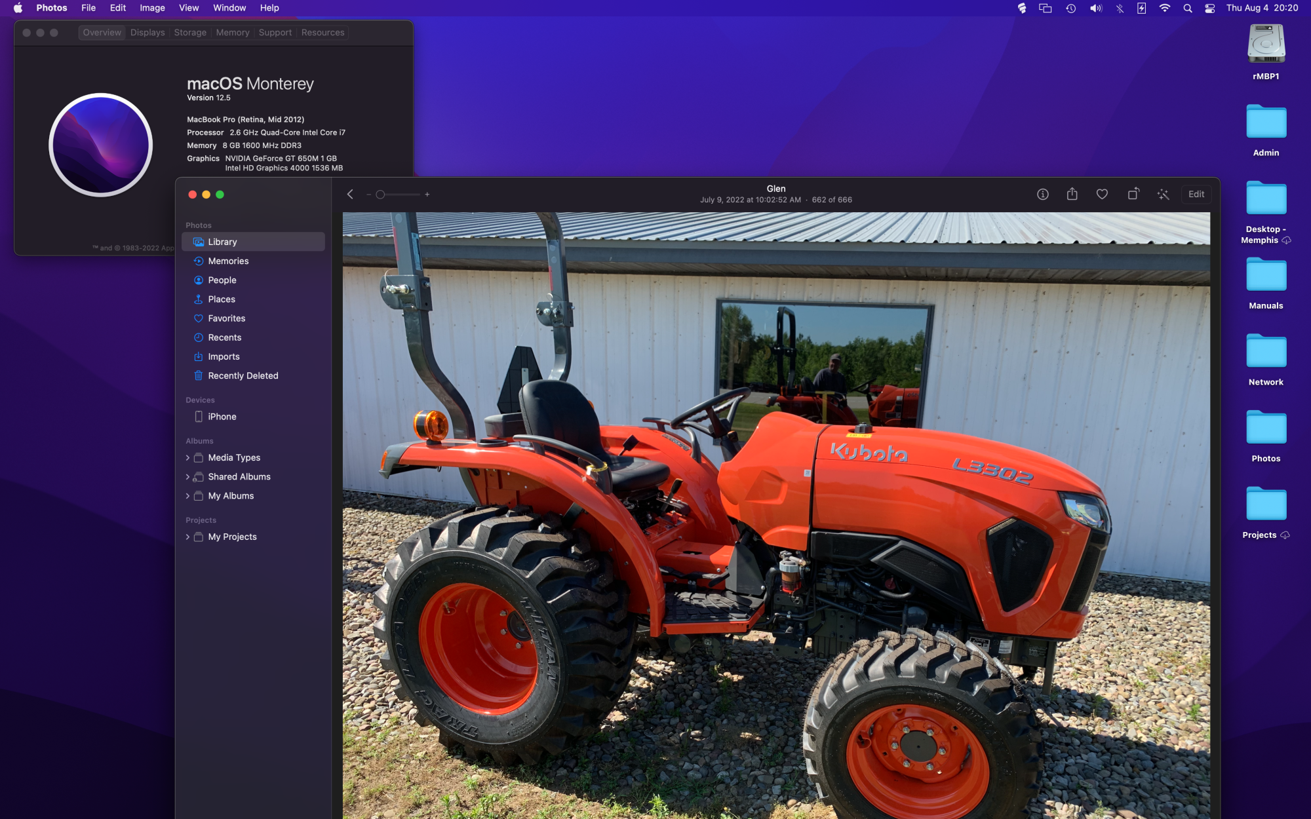Click the Info icon in Photos toolbar

click(1042, 195)
